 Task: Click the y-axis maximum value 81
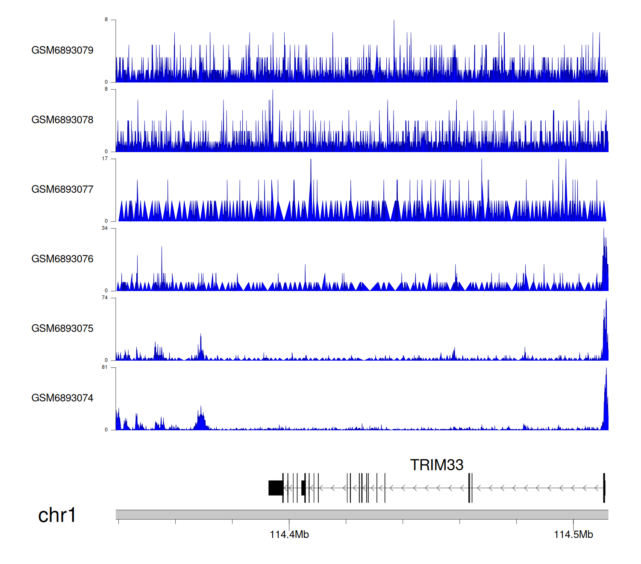tap(105, 367)
